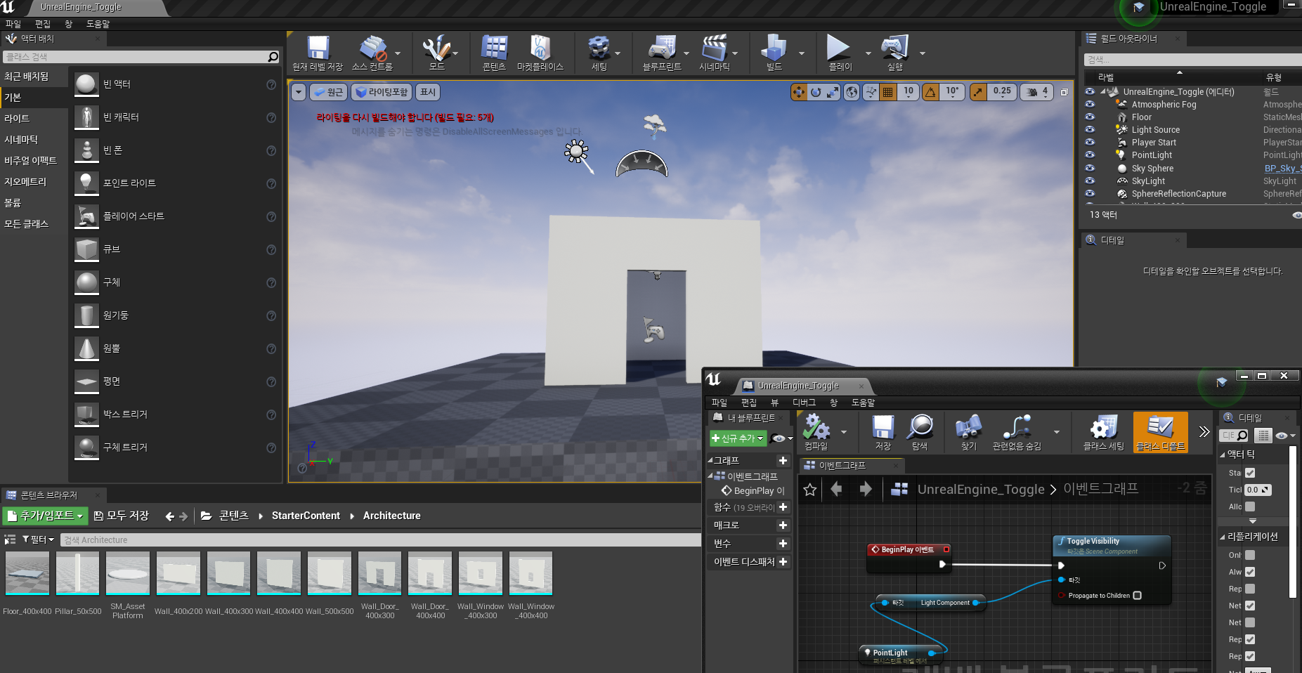This screenshot has width=1302, height=673.
Task: Open 디버그 menu in Blueprint editor window
Action: [804, 403]
